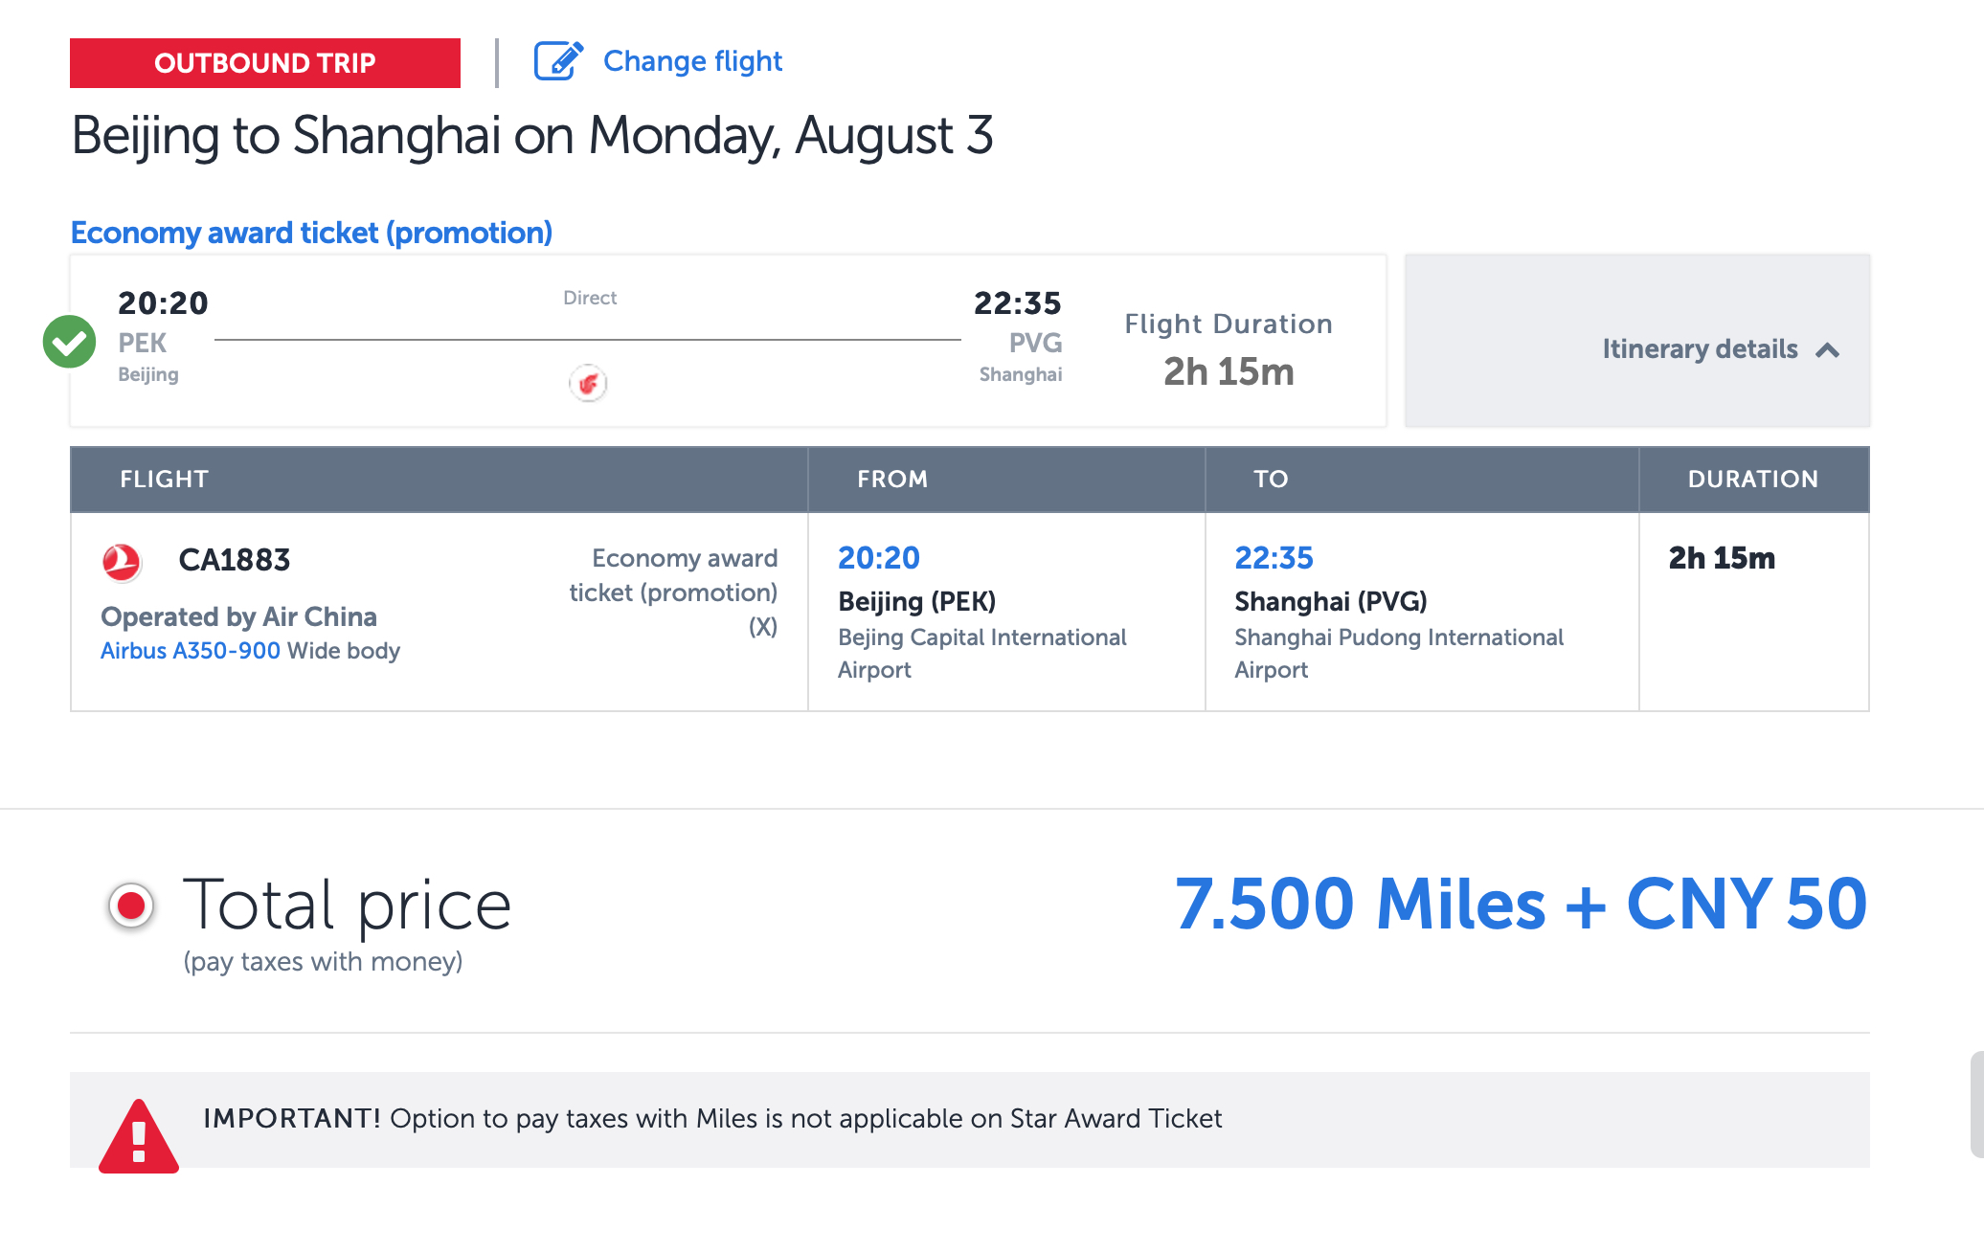Click the 20:20 departure time in table
The image size is (1984, 1252).
pyautogui.click(x=878, y=558)
